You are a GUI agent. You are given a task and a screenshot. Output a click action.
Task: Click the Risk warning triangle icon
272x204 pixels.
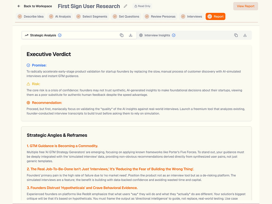pos(28,84)
